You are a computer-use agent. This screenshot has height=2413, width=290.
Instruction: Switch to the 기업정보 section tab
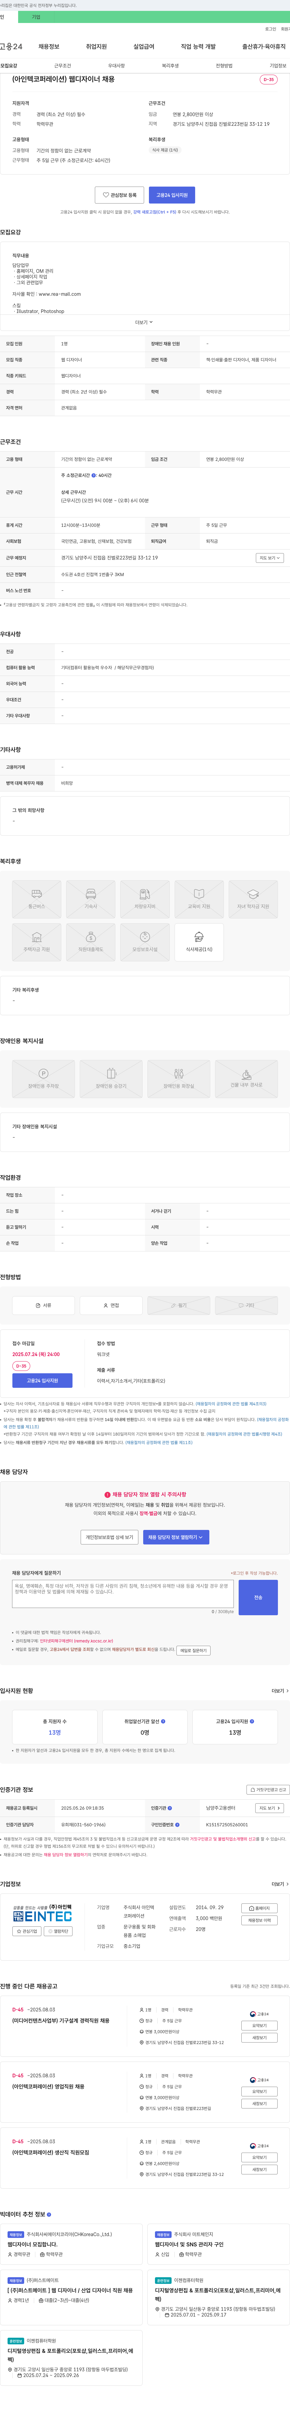pyautogui.click(x=278, y=66)
